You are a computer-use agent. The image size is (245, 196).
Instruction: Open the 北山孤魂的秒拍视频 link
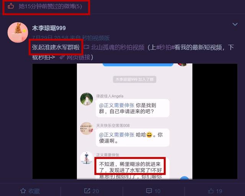click(118, 47)
